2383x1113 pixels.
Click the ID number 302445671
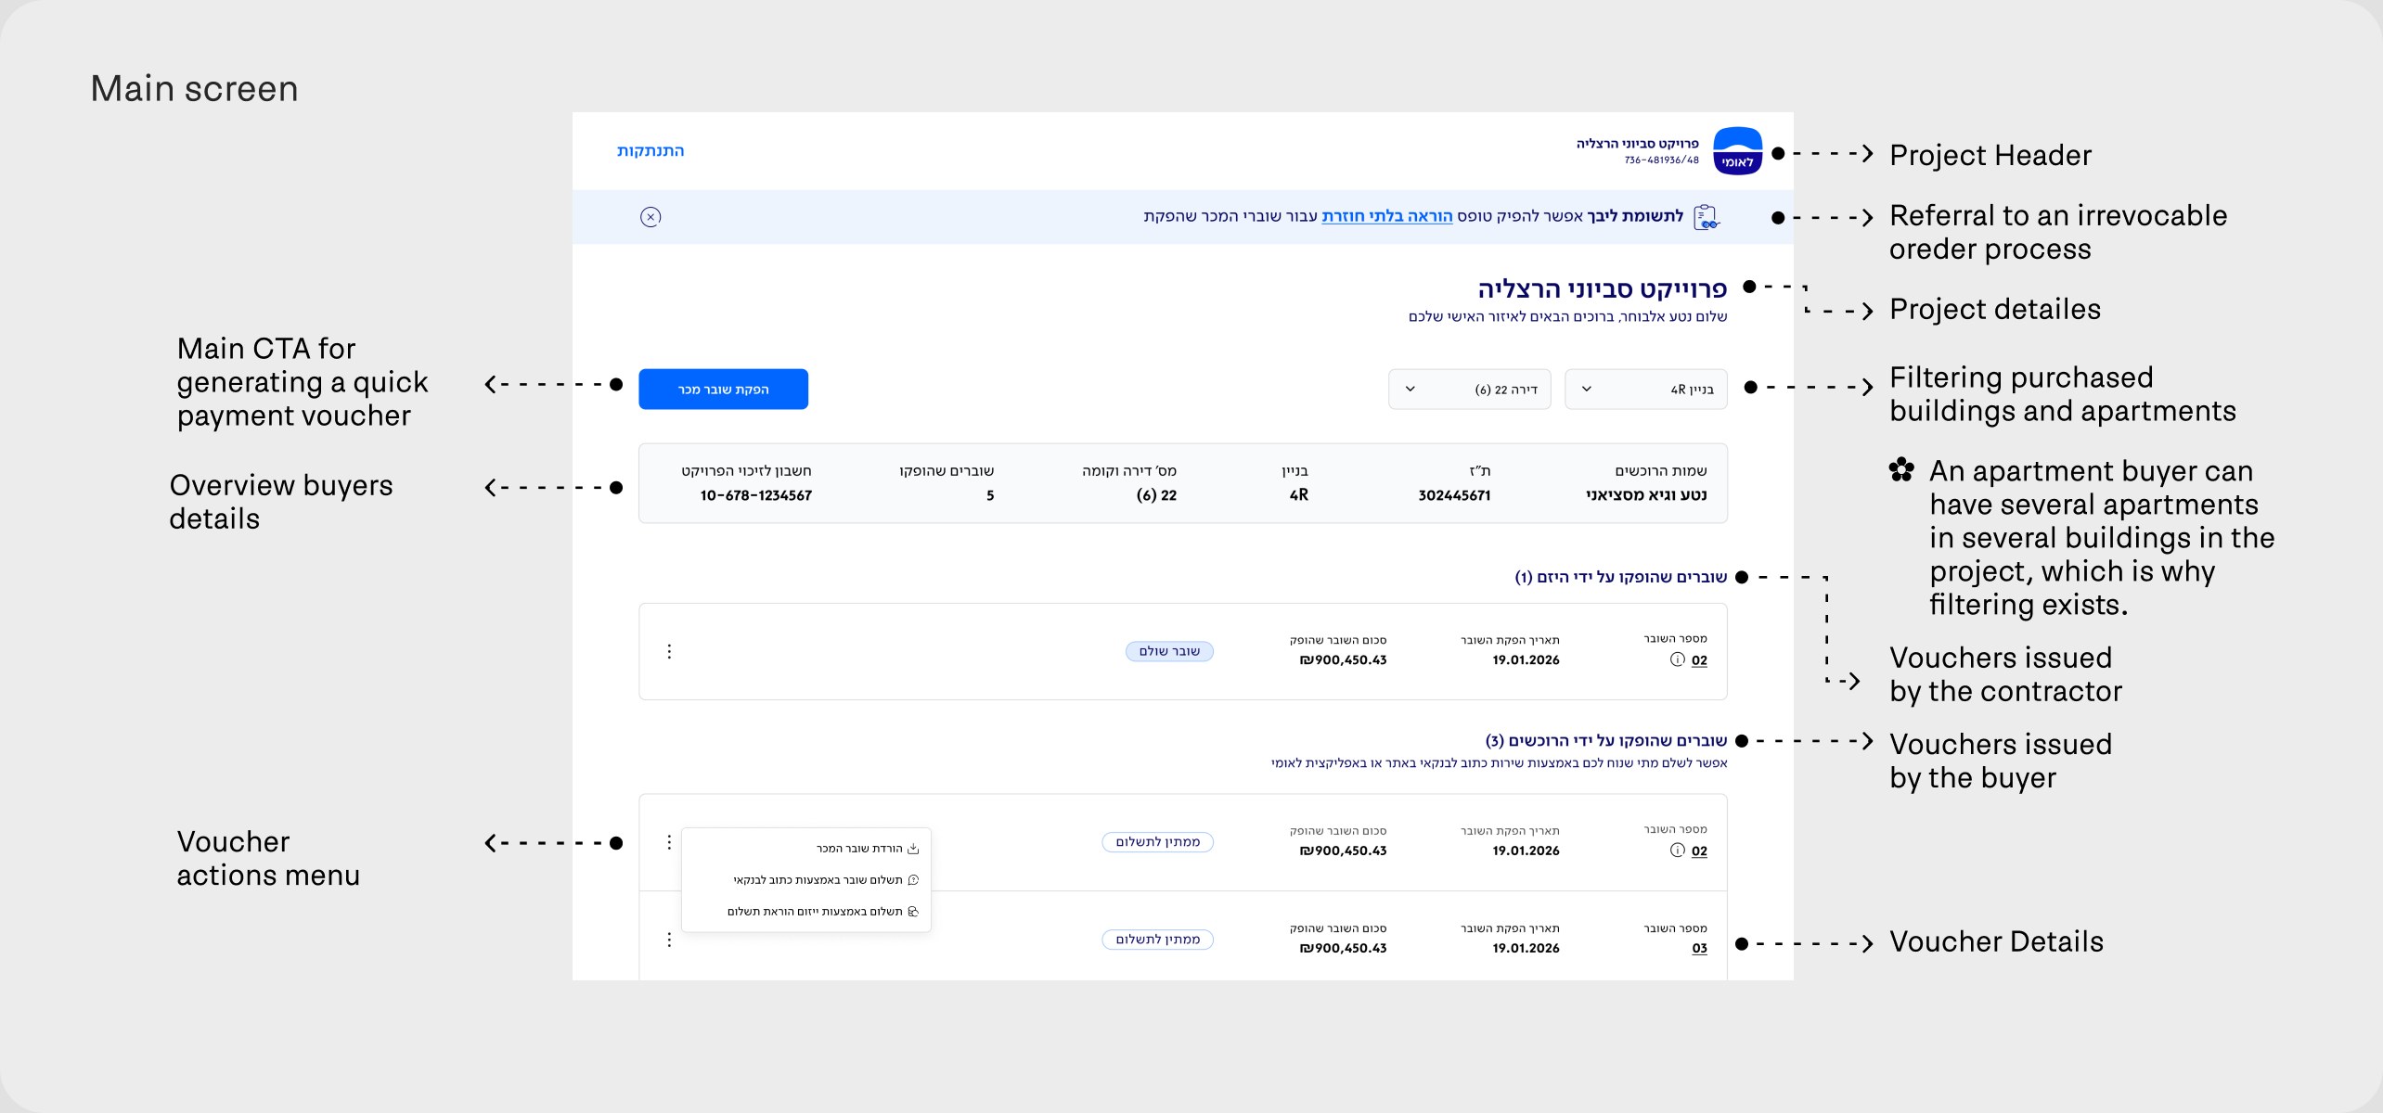click(1454, 495)
